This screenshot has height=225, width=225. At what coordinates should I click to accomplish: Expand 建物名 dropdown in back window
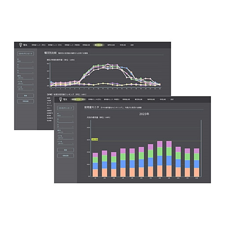pos(25,78)
